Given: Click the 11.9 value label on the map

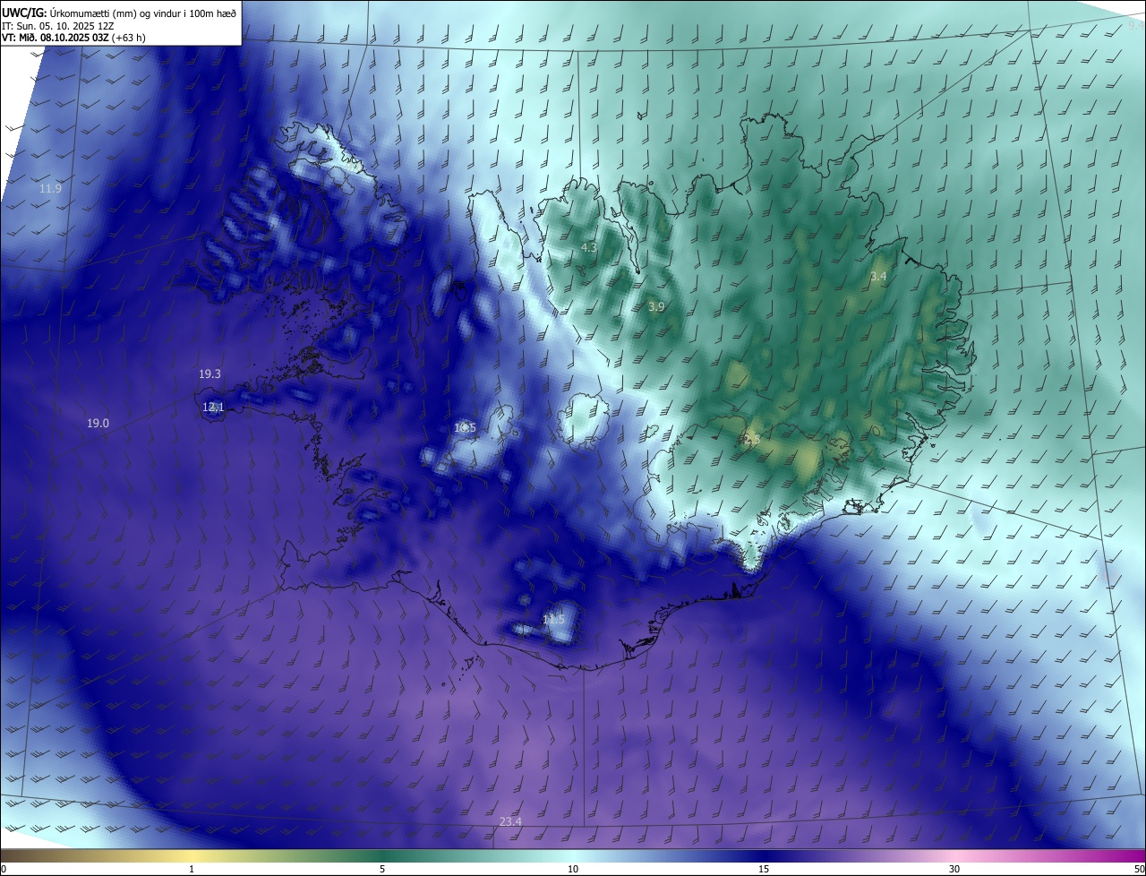Looking at the screenshot, I should 50,188.
